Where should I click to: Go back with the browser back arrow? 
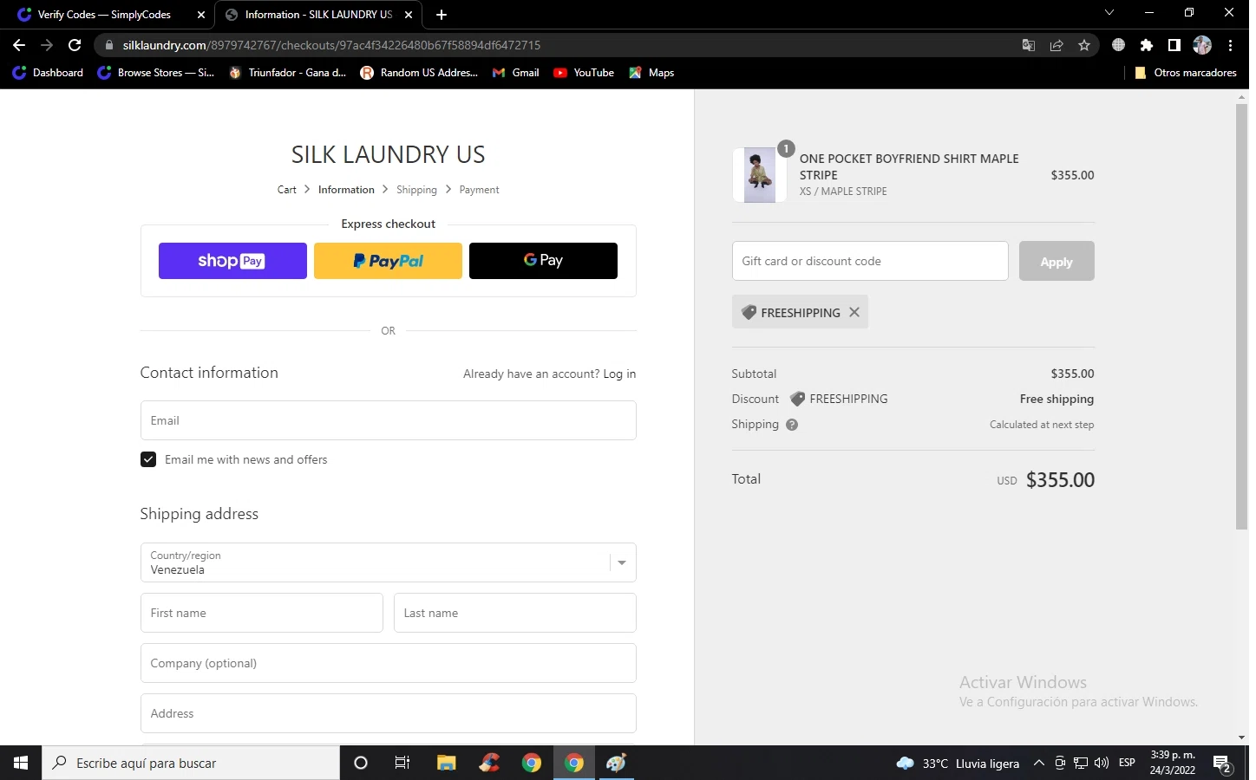click(19, 45)
